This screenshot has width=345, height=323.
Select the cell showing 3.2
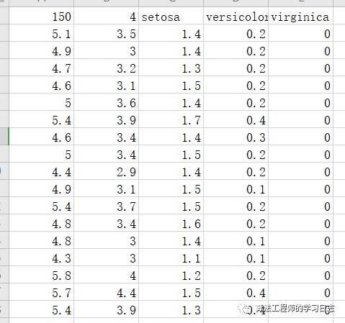tap(106, 68)
